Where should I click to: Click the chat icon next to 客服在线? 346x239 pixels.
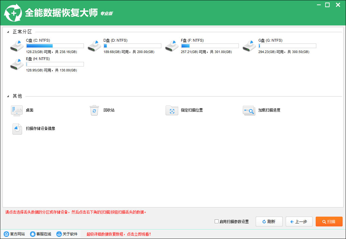tap(32, 233)
